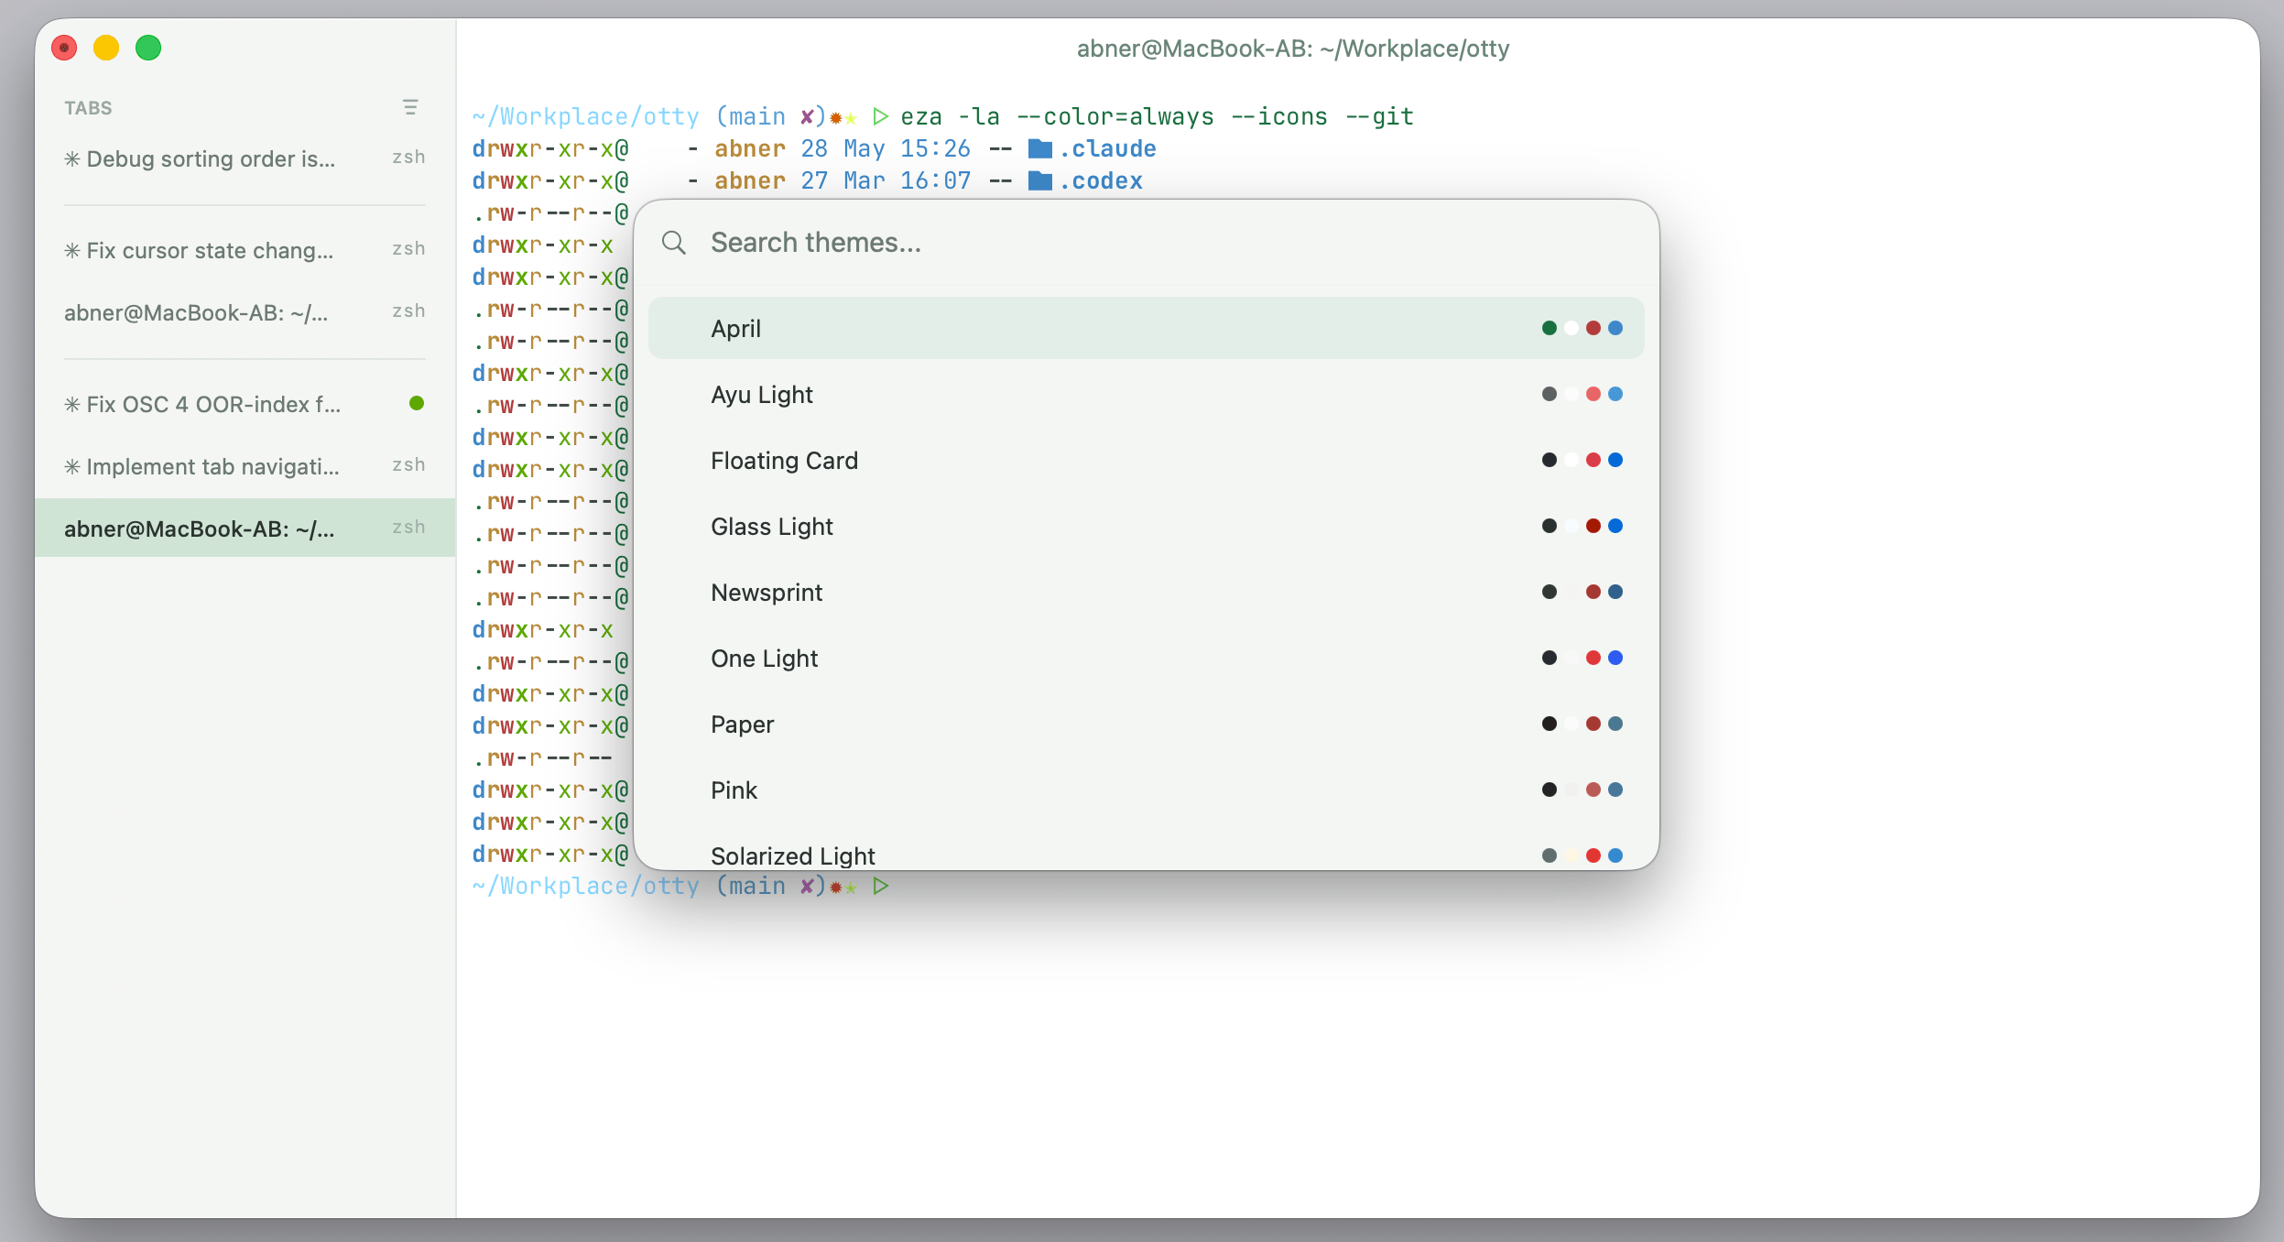Click the prompt triangle on the bottom prompt
Viewport: 2284px width, 1242px height.
881,886
